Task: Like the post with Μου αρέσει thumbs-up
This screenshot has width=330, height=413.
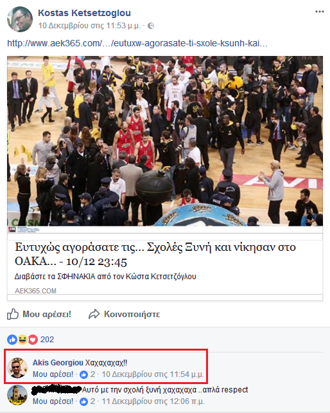Action: 39,314
